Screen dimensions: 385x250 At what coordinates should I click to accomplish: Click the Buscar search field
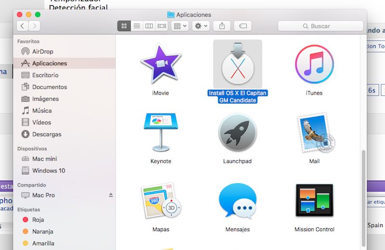(321, 26)
